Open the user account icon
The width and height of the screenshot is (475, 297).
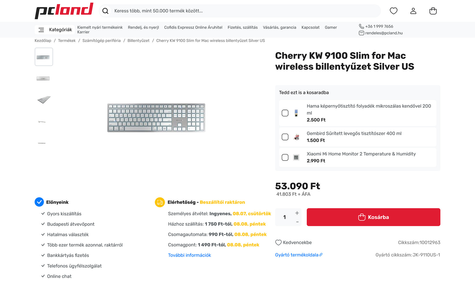(413, 11)
